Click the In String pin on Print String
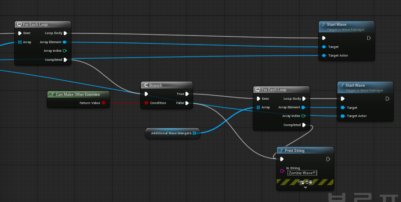 [282, 171]
